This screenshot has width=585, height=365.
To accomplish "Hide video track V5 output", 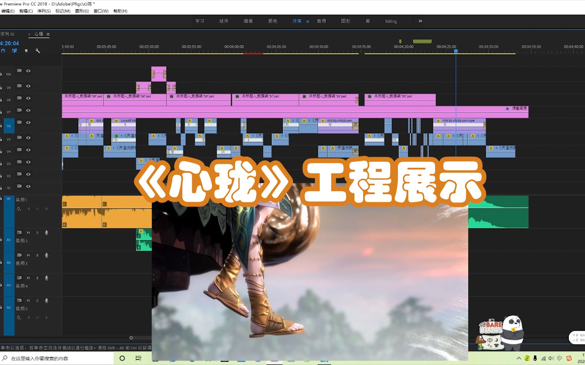I will point(28,138).
